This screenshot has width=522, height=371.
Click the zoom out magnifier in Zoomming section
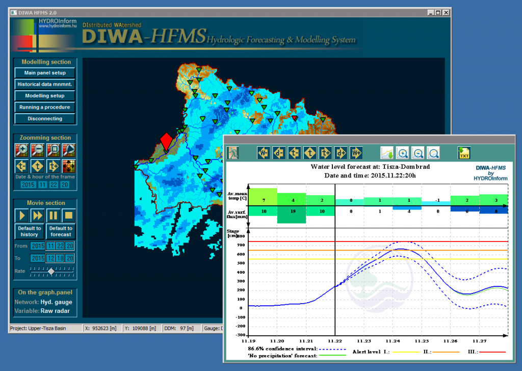[x=37, y=150]
